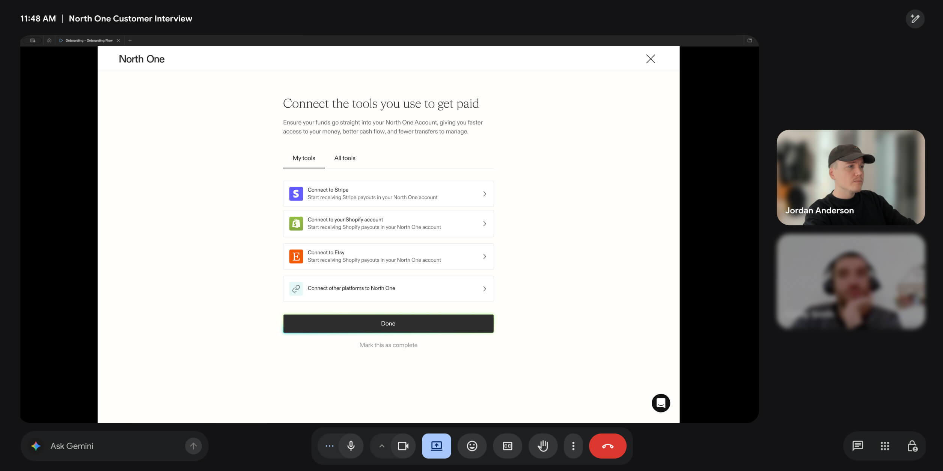
Task: Toggle closed captions
Action: coord(508,446)
